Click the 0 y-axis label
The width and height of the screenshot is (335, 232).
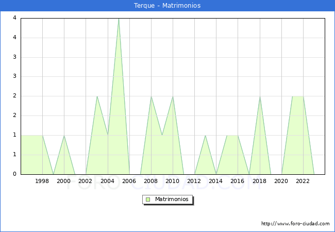coord(14,174)
